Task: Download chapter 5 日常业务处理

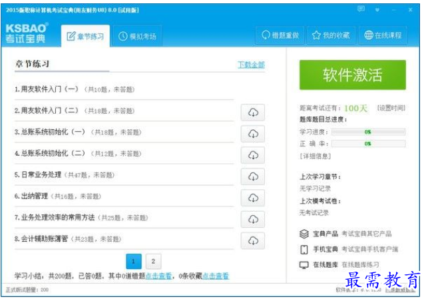Action: [x=253, y=176]
